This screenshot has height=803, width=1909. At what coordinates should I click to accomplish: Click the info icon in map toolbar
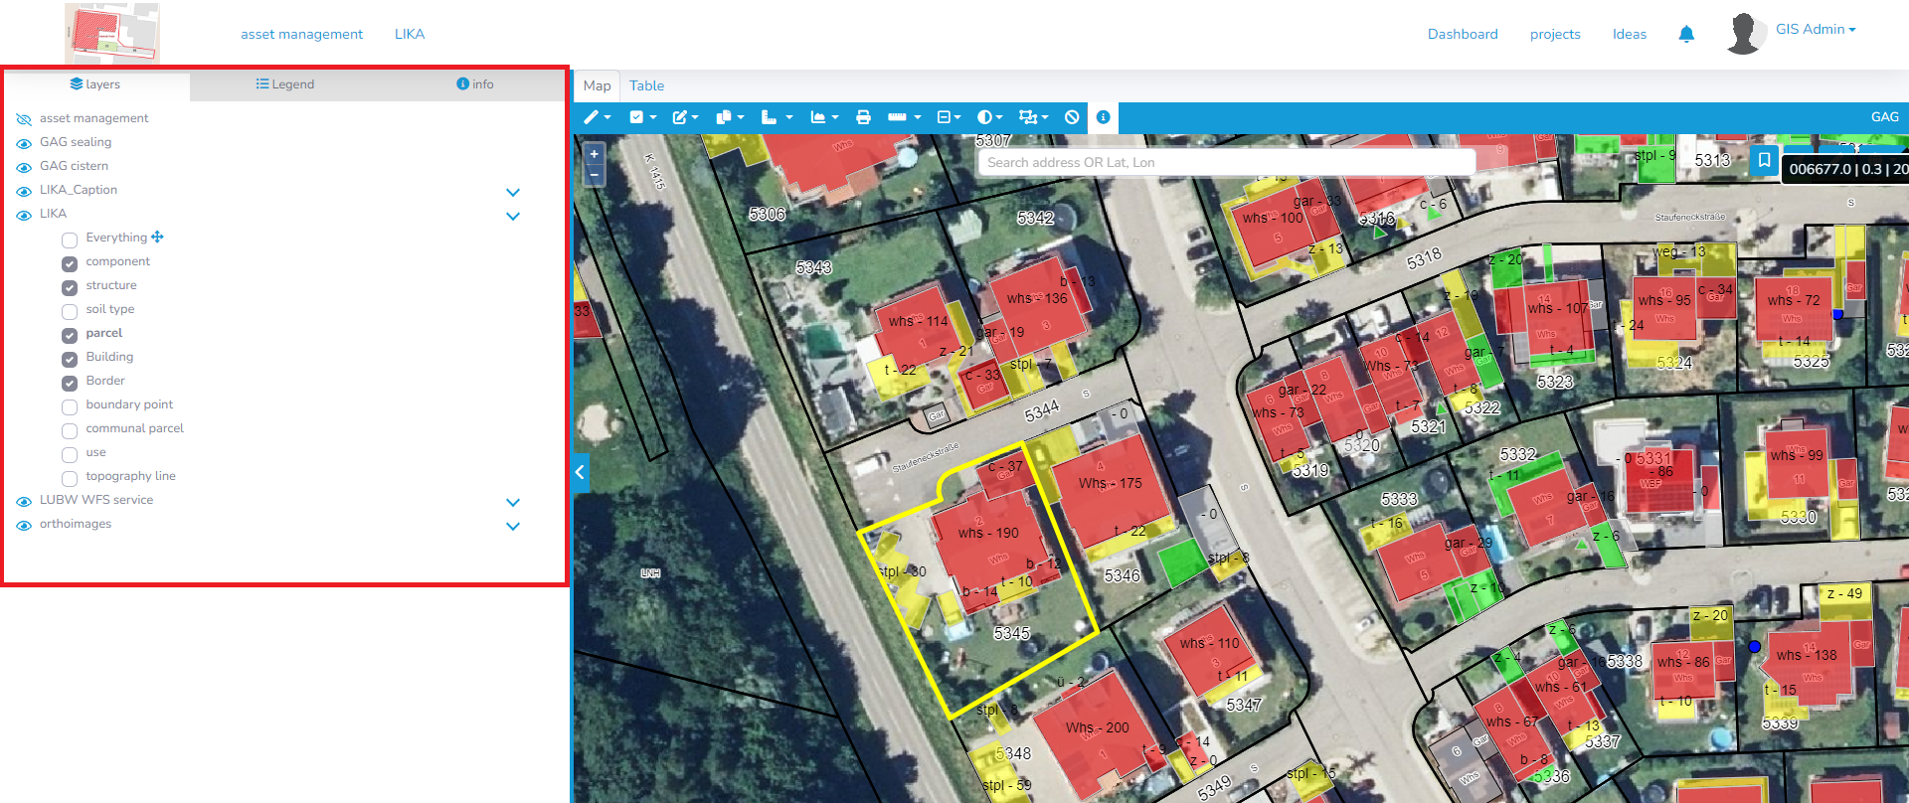coord(1103,117)
